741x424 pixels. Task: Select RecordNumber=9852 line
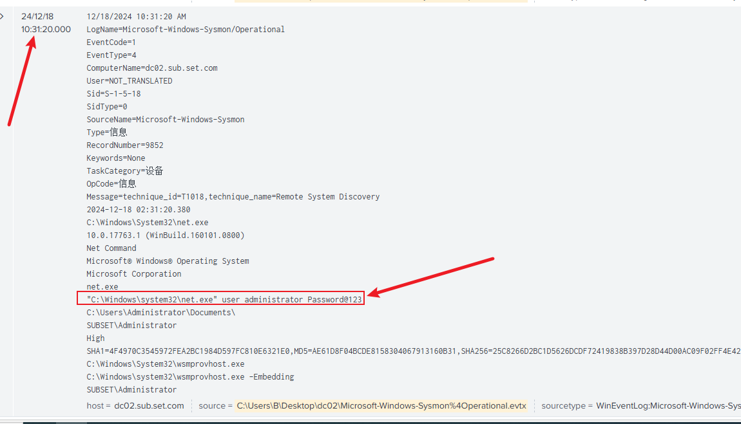[125, 145]
